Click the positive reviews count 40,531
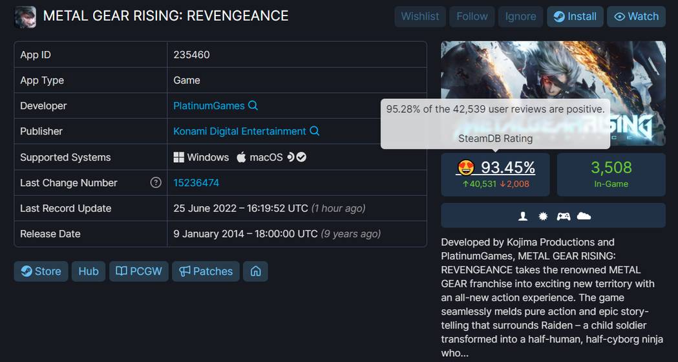Image resolution: width=678 pixels, height=362 pixels. (480, 184)
